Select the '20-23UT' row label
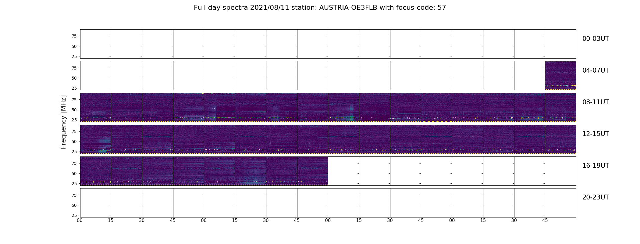 (596, 197)
